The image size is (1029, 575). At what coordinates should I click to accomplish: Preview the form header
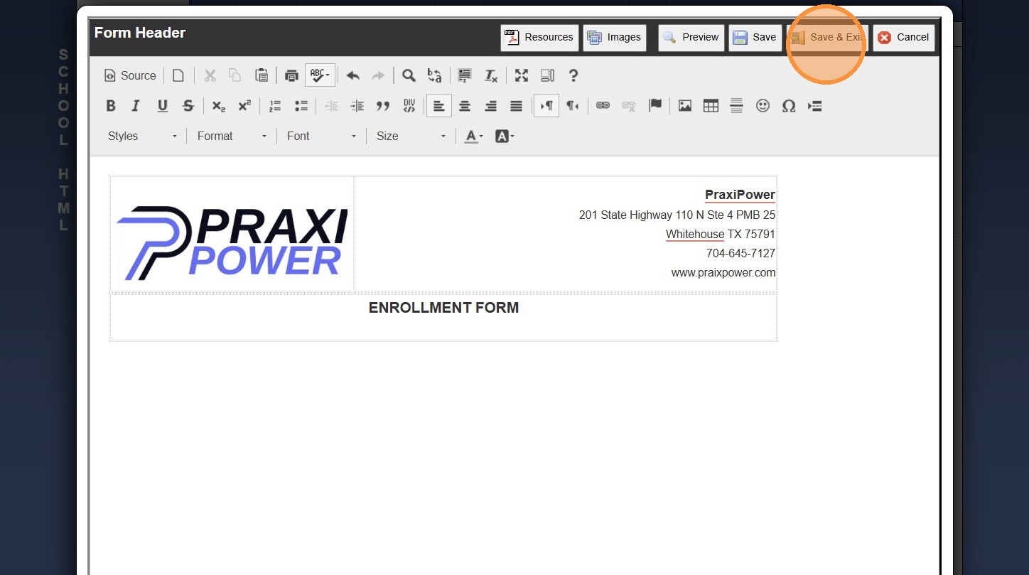[691, 38]
